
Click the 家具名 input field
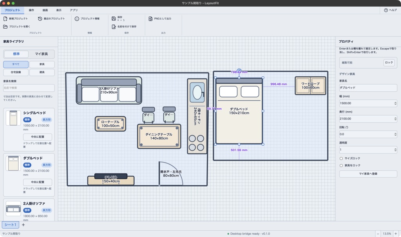(x=368, y=88)
